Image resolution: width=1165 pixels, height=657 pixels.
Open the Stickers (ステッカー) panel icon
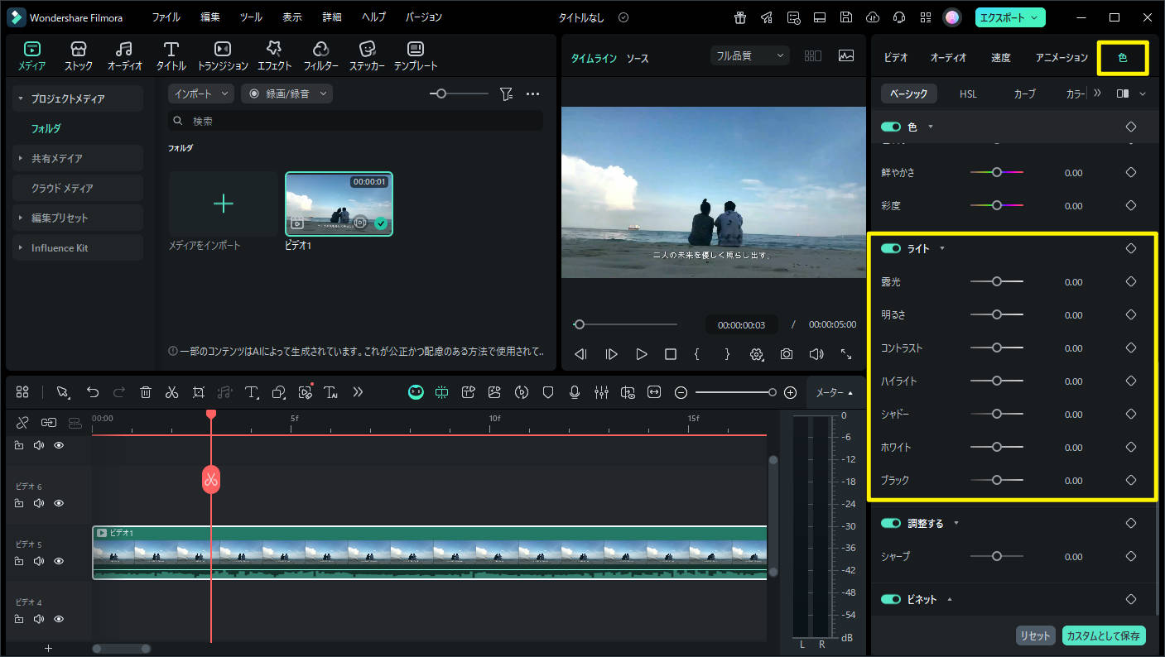(x=367, y=50)
